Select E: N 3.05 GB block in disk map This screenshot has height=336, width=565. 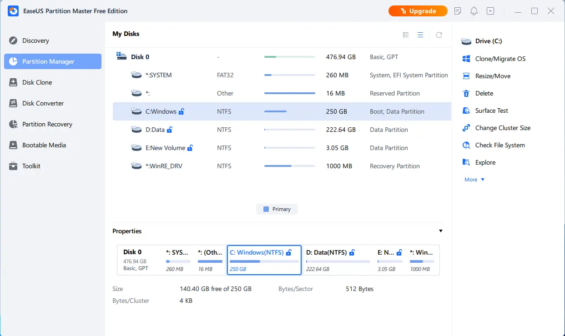[390, 260]
